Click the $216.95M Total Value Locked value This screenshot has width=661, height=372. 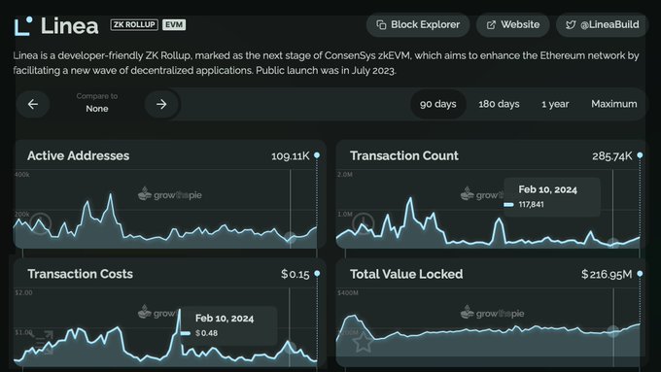pyautogui.click(x=607, y=274)
